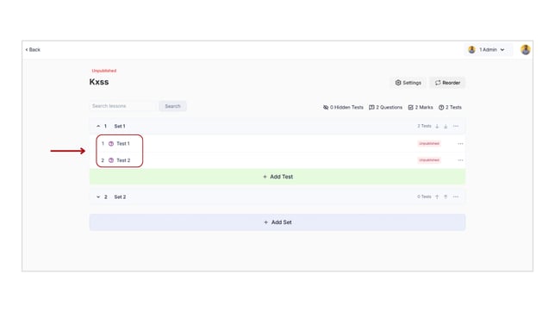Move Set 1 to the bottom

(446, 126)
